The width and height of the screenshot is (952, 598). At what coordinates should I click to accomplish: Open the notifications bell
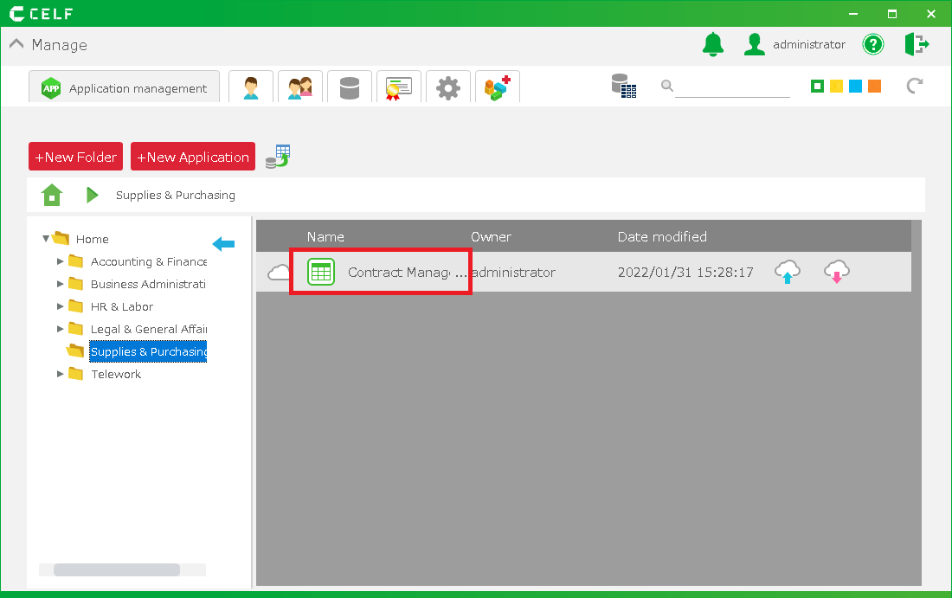[712, 44]
